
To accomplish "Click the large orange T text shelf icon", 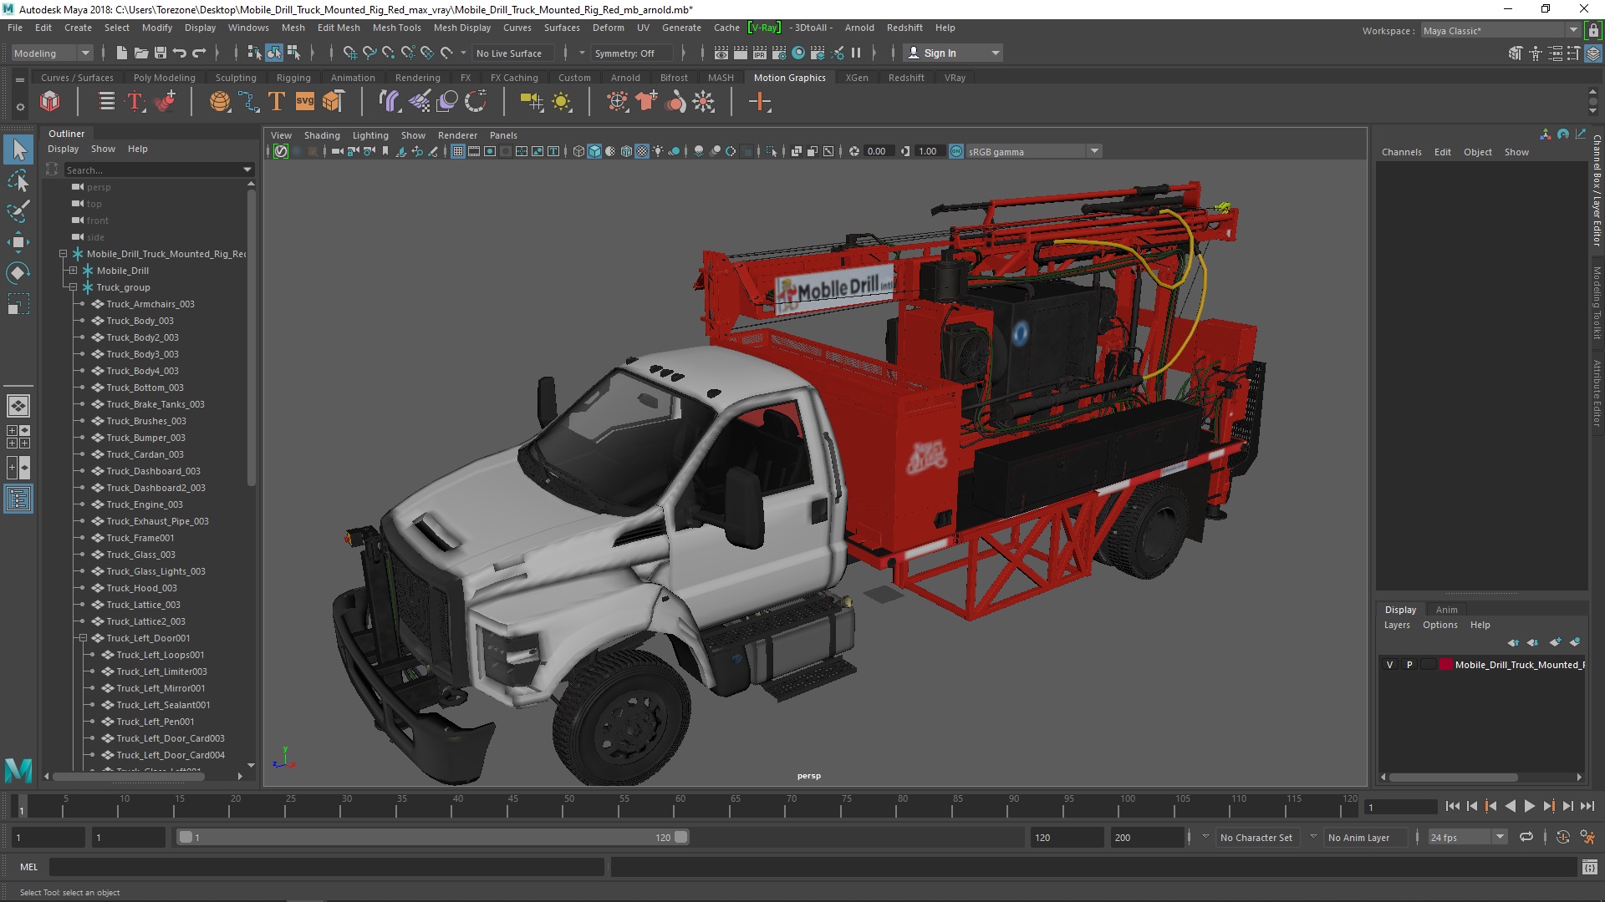I will pos(277,102).
